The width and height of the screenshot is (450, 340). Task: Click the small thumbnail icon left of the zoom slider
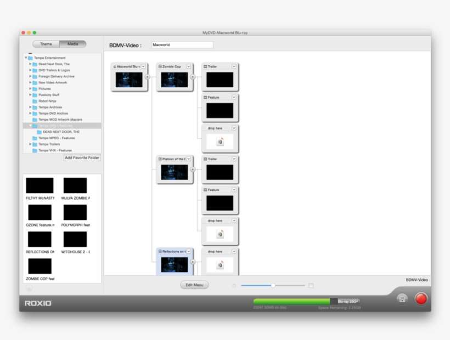pos(234,285)
